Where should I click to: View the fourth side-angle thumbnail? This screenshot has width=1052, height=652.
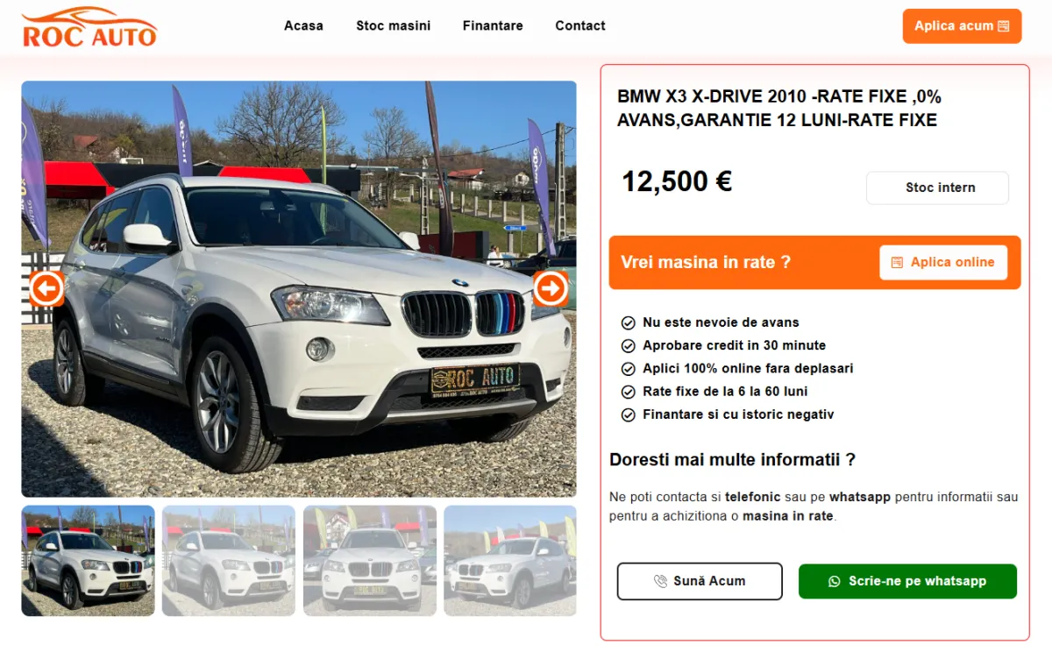tap(510, 560)
